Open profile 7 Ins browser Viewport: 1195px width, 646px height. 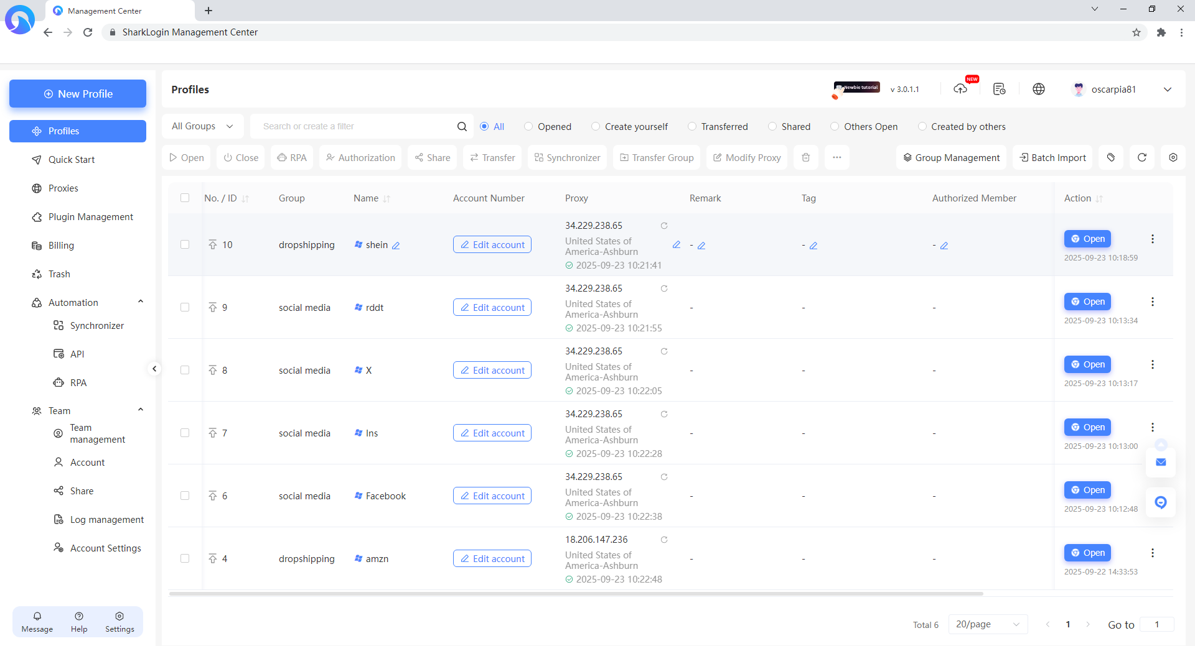point(1087,427)
